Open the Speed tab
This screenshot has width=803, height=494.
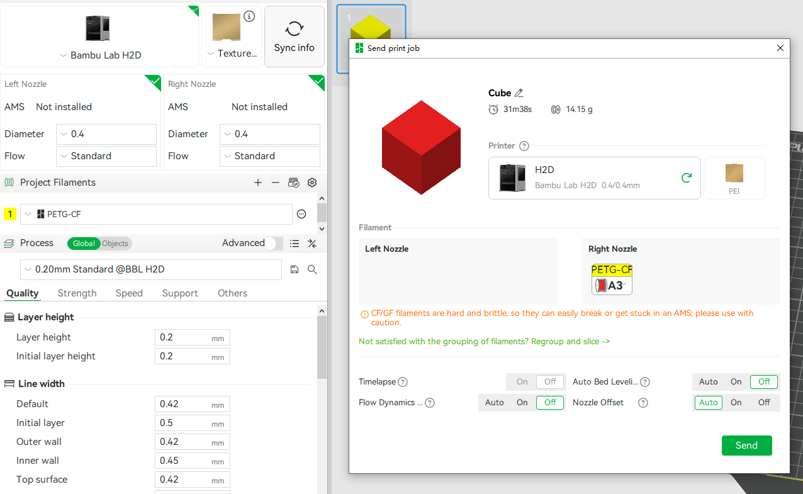(x=129, y=293)
